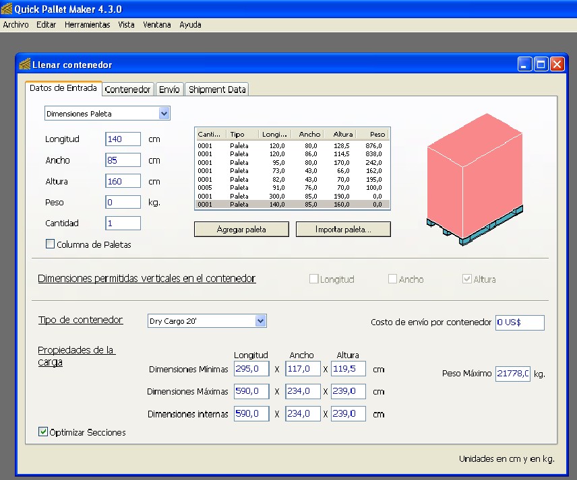
Task: Click Dimensiones Mínimas Ancho field 117,0
Action: click(303, 369)
